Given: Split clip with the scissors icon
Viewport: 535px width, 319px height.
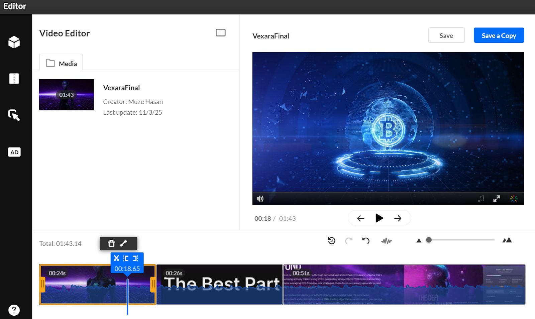Looking at the screenshot, I should (x=116, y=258).
